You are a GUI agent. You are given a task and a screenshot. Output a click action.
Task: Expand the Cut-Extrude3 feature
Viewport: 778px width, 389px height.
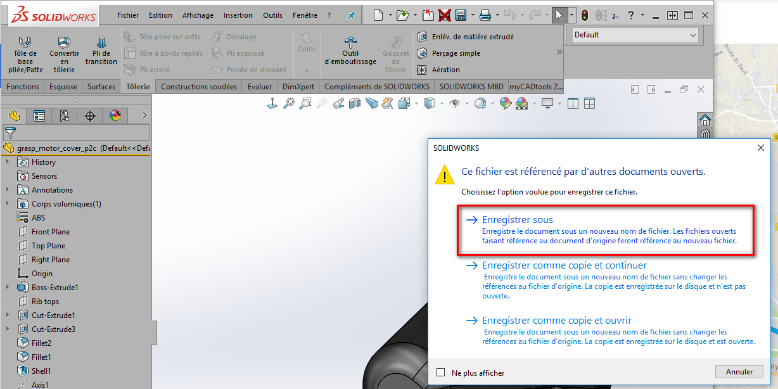pos(8,329)
